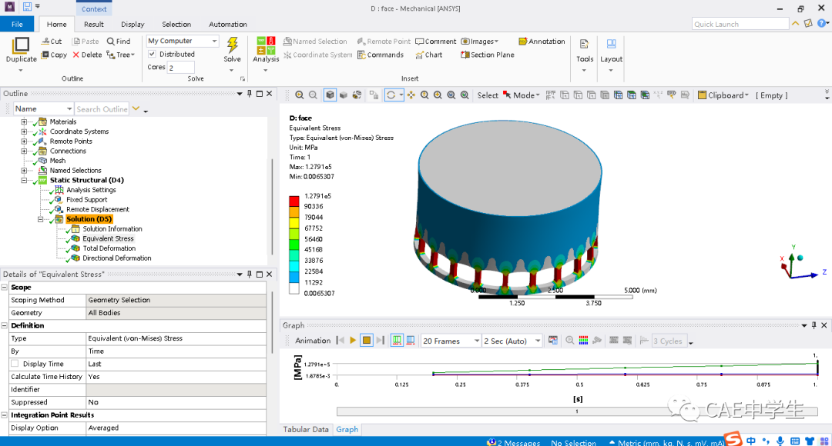832x446 pixels.
Task: Open the Find tool in the ribbon
Action: 119,42
